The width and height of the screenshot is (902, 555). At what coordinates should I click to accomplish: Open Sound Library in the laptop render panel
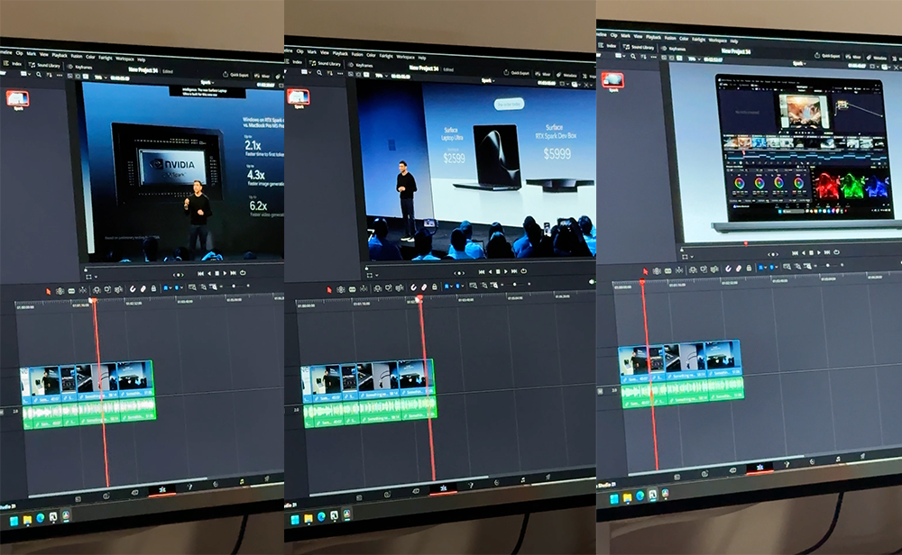[640, 47]
